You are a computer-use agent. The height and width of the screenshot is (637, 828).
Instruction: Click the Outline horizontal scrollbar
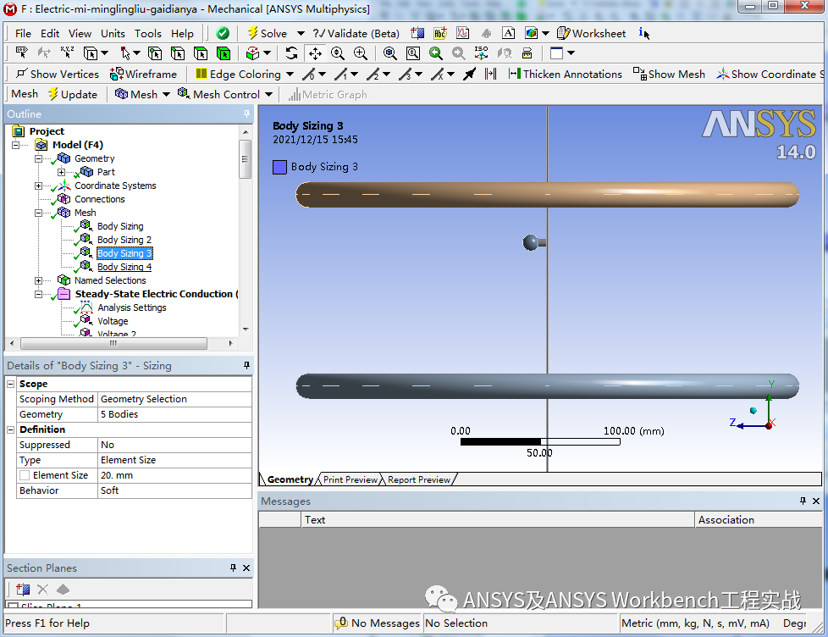point(113,343)
